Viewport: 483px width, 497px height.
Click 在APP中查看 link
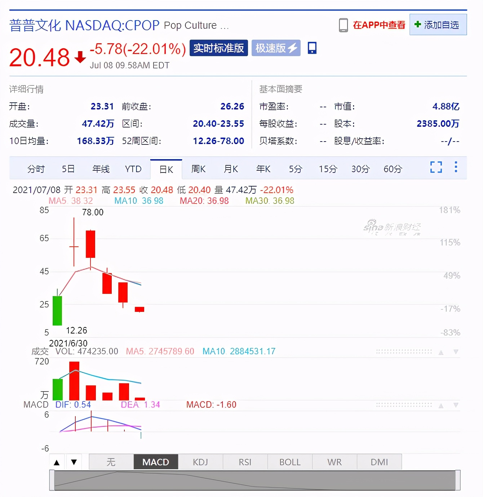point(379,25)
